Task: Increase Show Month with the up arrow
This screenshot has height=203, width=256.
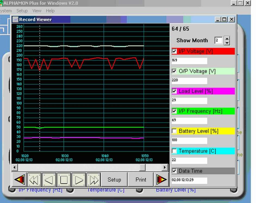Action: (x=227, y=38)
